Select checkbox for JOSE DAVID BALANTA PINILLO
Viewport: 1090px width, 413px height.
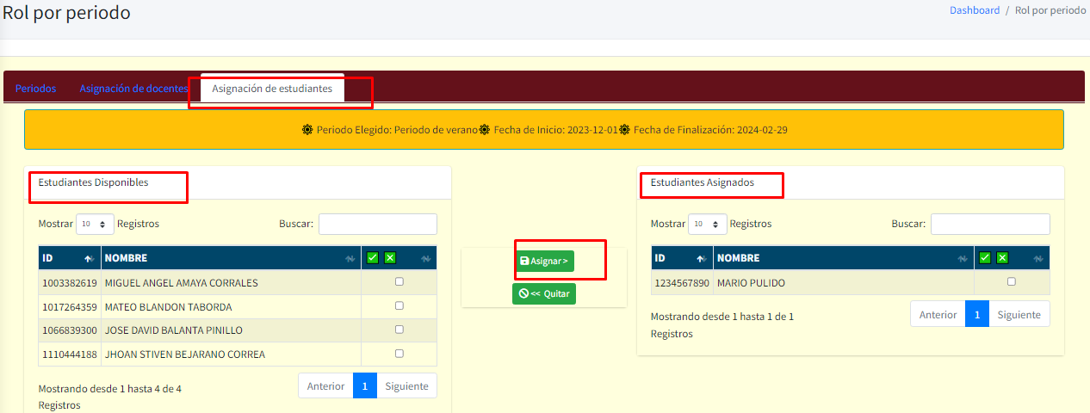click(x=399, y=330)
